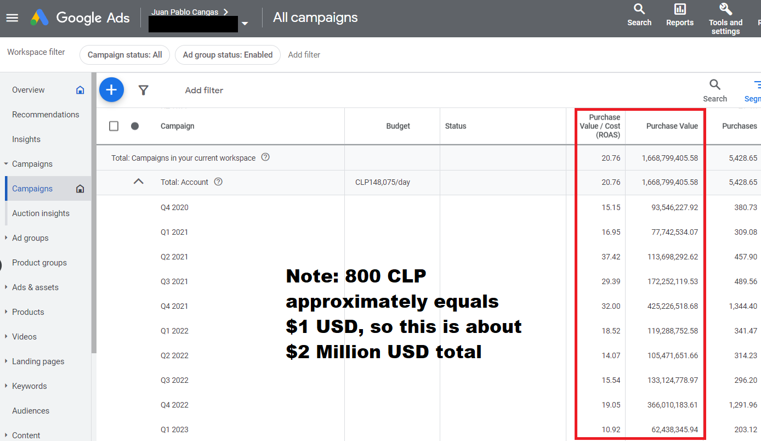Click Add filter in workspace filter bar
The image size is (761, 441).
click(x=304, y=55)
